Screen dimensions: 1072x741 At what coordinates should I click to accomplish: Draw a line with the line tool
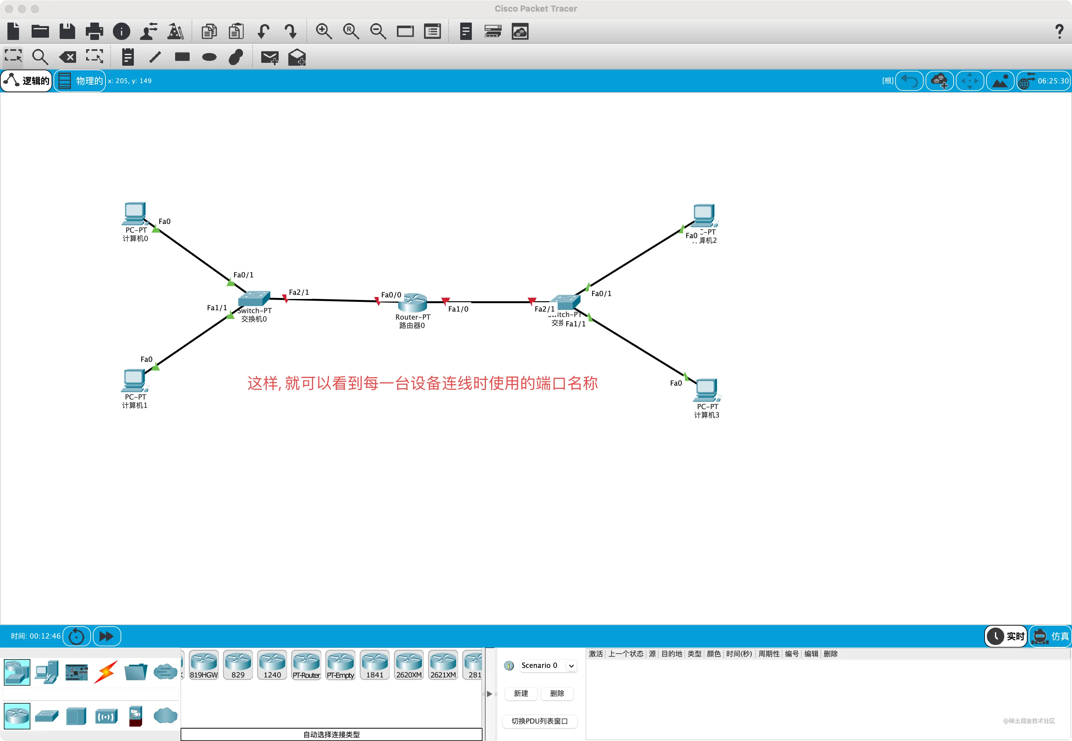(155, 57)
